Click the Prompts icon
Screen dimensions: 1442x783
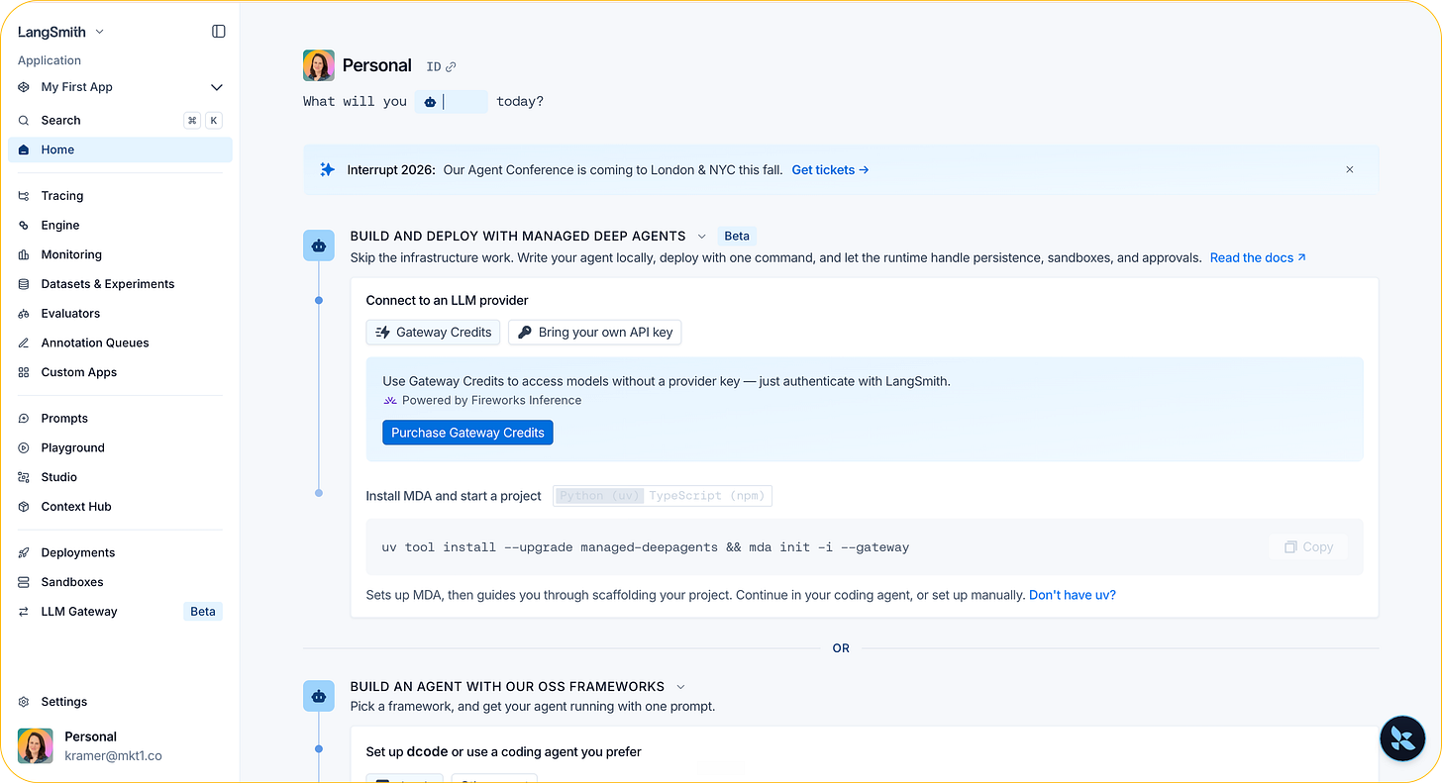(24, 419)
